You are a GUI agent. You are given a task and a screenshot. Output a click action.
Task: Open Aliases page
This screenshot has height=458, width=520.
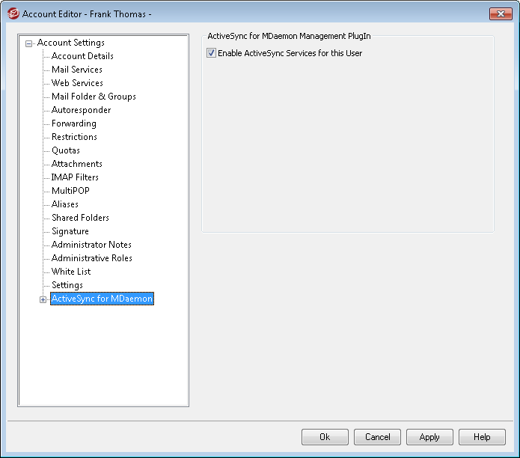(x=65, y=204)
